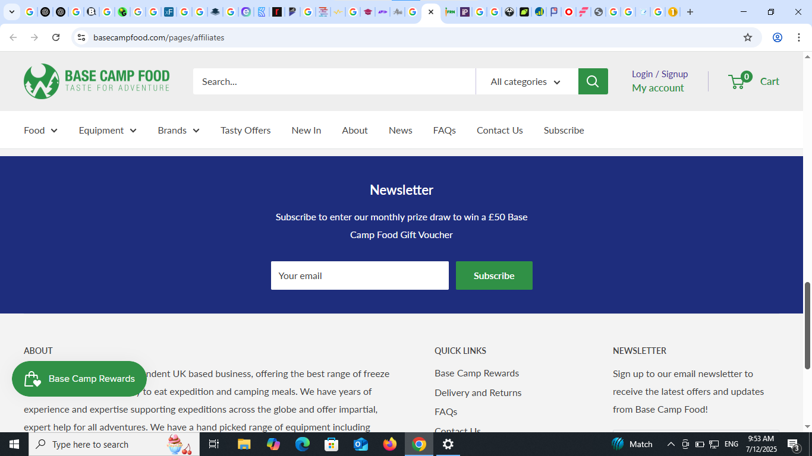Viewport: 812px width, 456px height.
Task: Open Firefox from taskbar
Action: click(x=390, y=444)
